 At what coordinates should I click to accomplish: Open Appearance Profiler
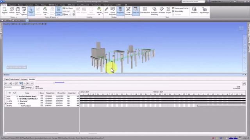click(180, 8)
